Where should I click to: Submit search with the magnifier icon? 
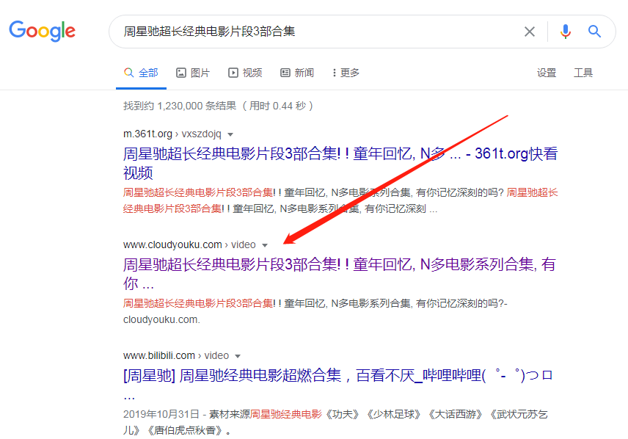(594, 32)
